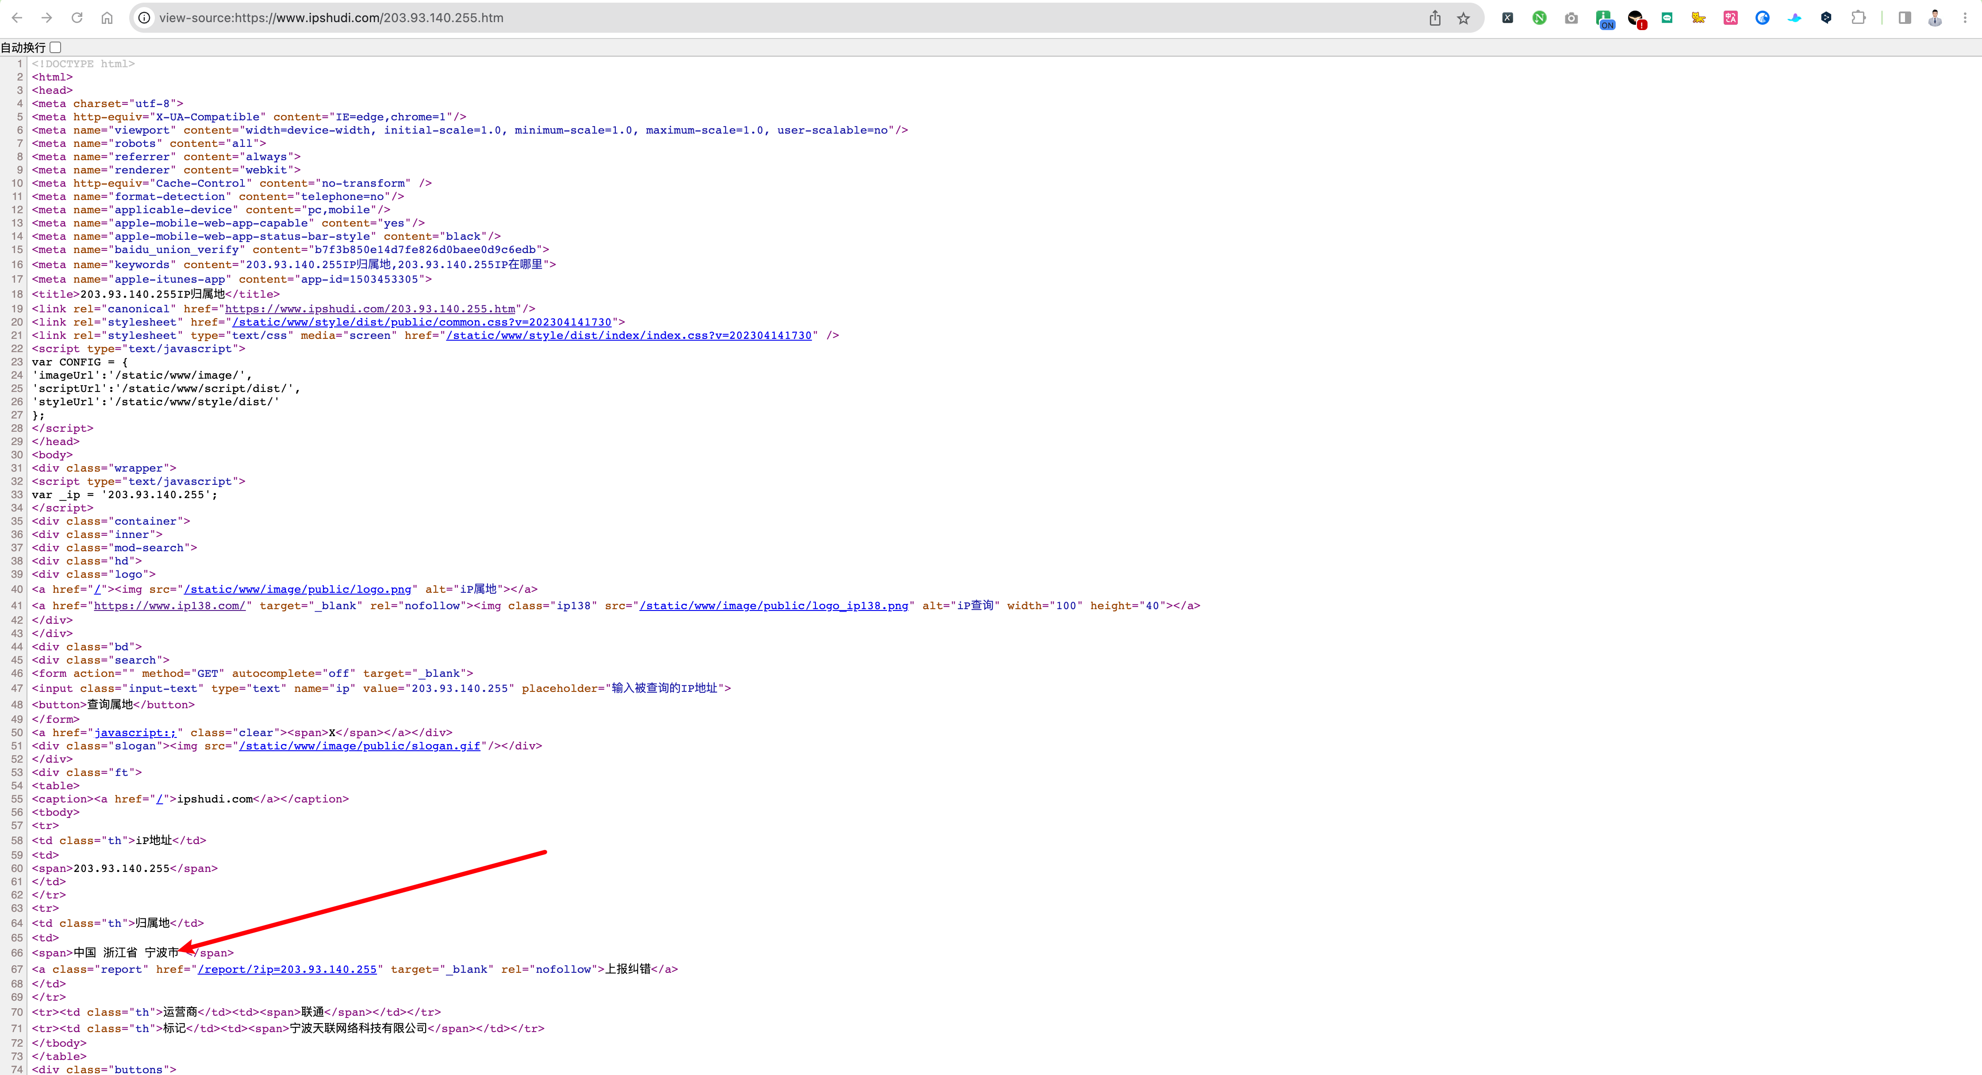Enable the 自动换行 line wrap checkbox
Image resolution: width=1982 pixels, height=1075 pixels.
click(x=55, y=48)
